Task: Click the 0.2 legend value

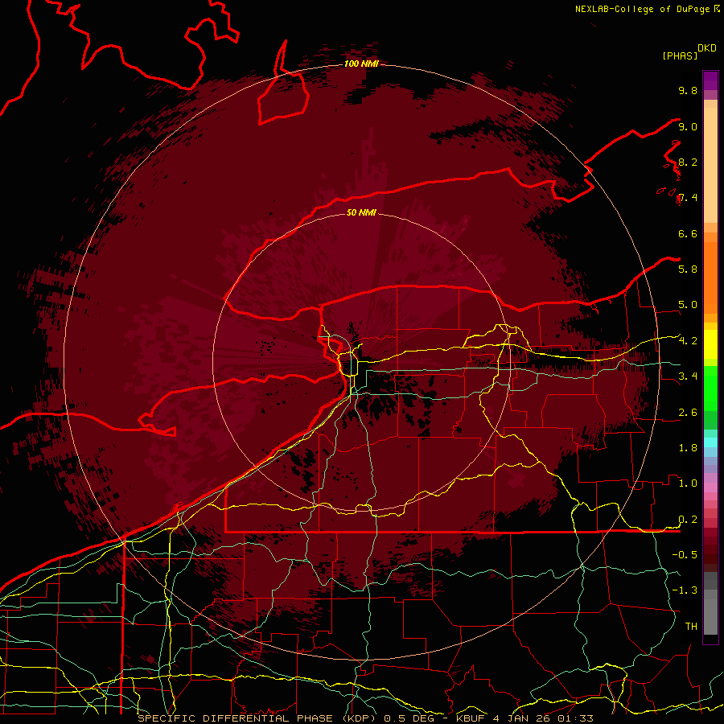Action: point(688,520)
